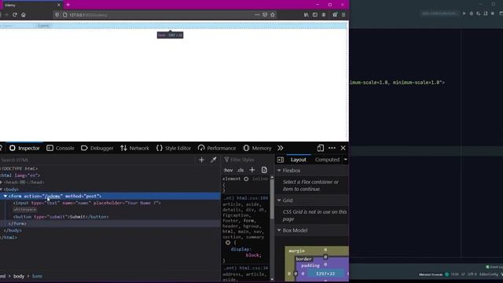
Task: Reload the page in Firefox
Action: pyautogui.click(x=15, y=15)
